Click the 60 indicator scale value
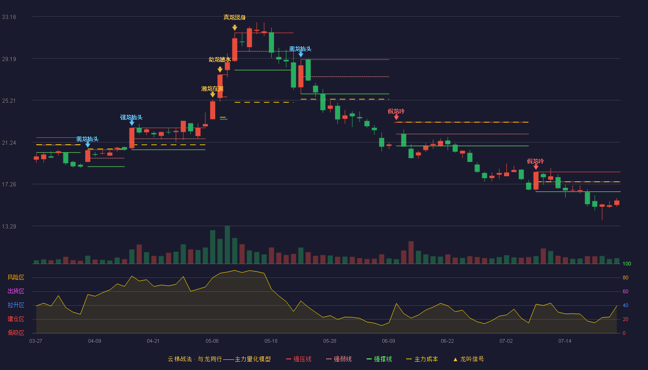 pos(625,292)
